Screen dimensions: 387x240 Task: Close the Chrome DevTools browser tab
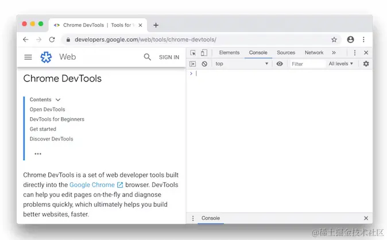point(140,25)
